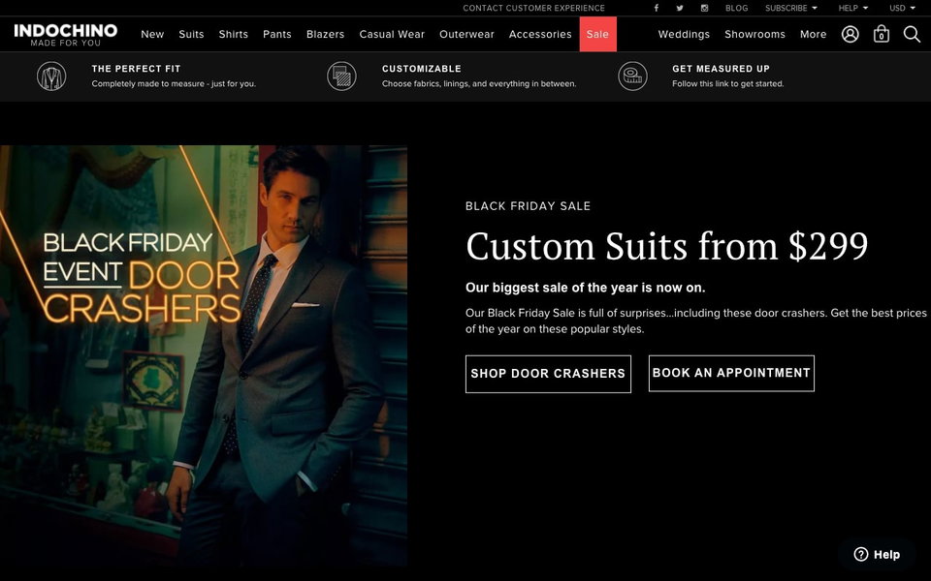Screen dimensions: 931x581
Task: Click the Custom Suits from $299 headline
Action: point(667,245)
